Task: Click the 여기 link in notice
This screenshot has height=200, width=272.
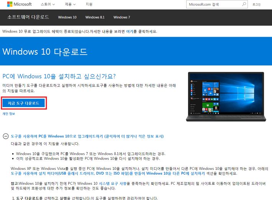Action: click(x=129, y=31)
